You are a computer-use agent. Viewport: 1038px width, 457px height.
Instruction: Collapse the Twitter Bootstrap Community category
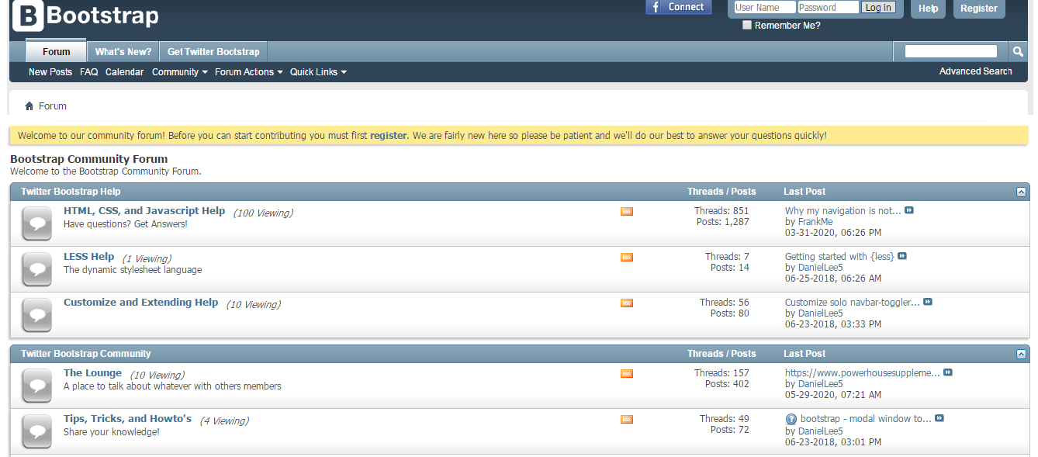click(x=1021, y=354)
